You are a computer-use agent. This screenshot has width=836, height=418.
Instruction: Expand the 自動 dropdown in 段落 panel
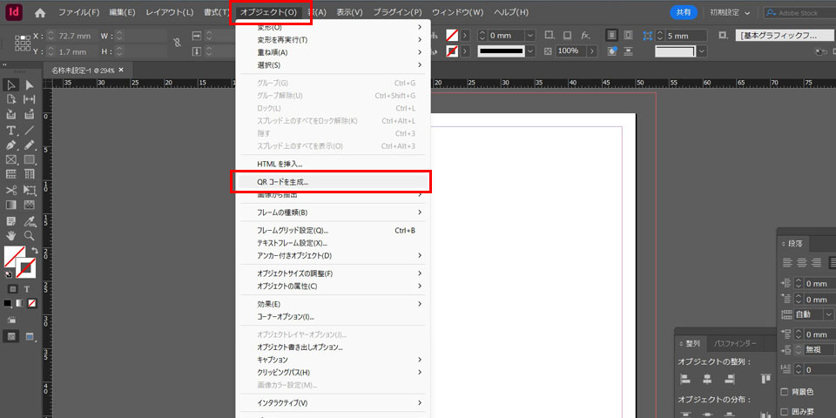pos(828,314)
